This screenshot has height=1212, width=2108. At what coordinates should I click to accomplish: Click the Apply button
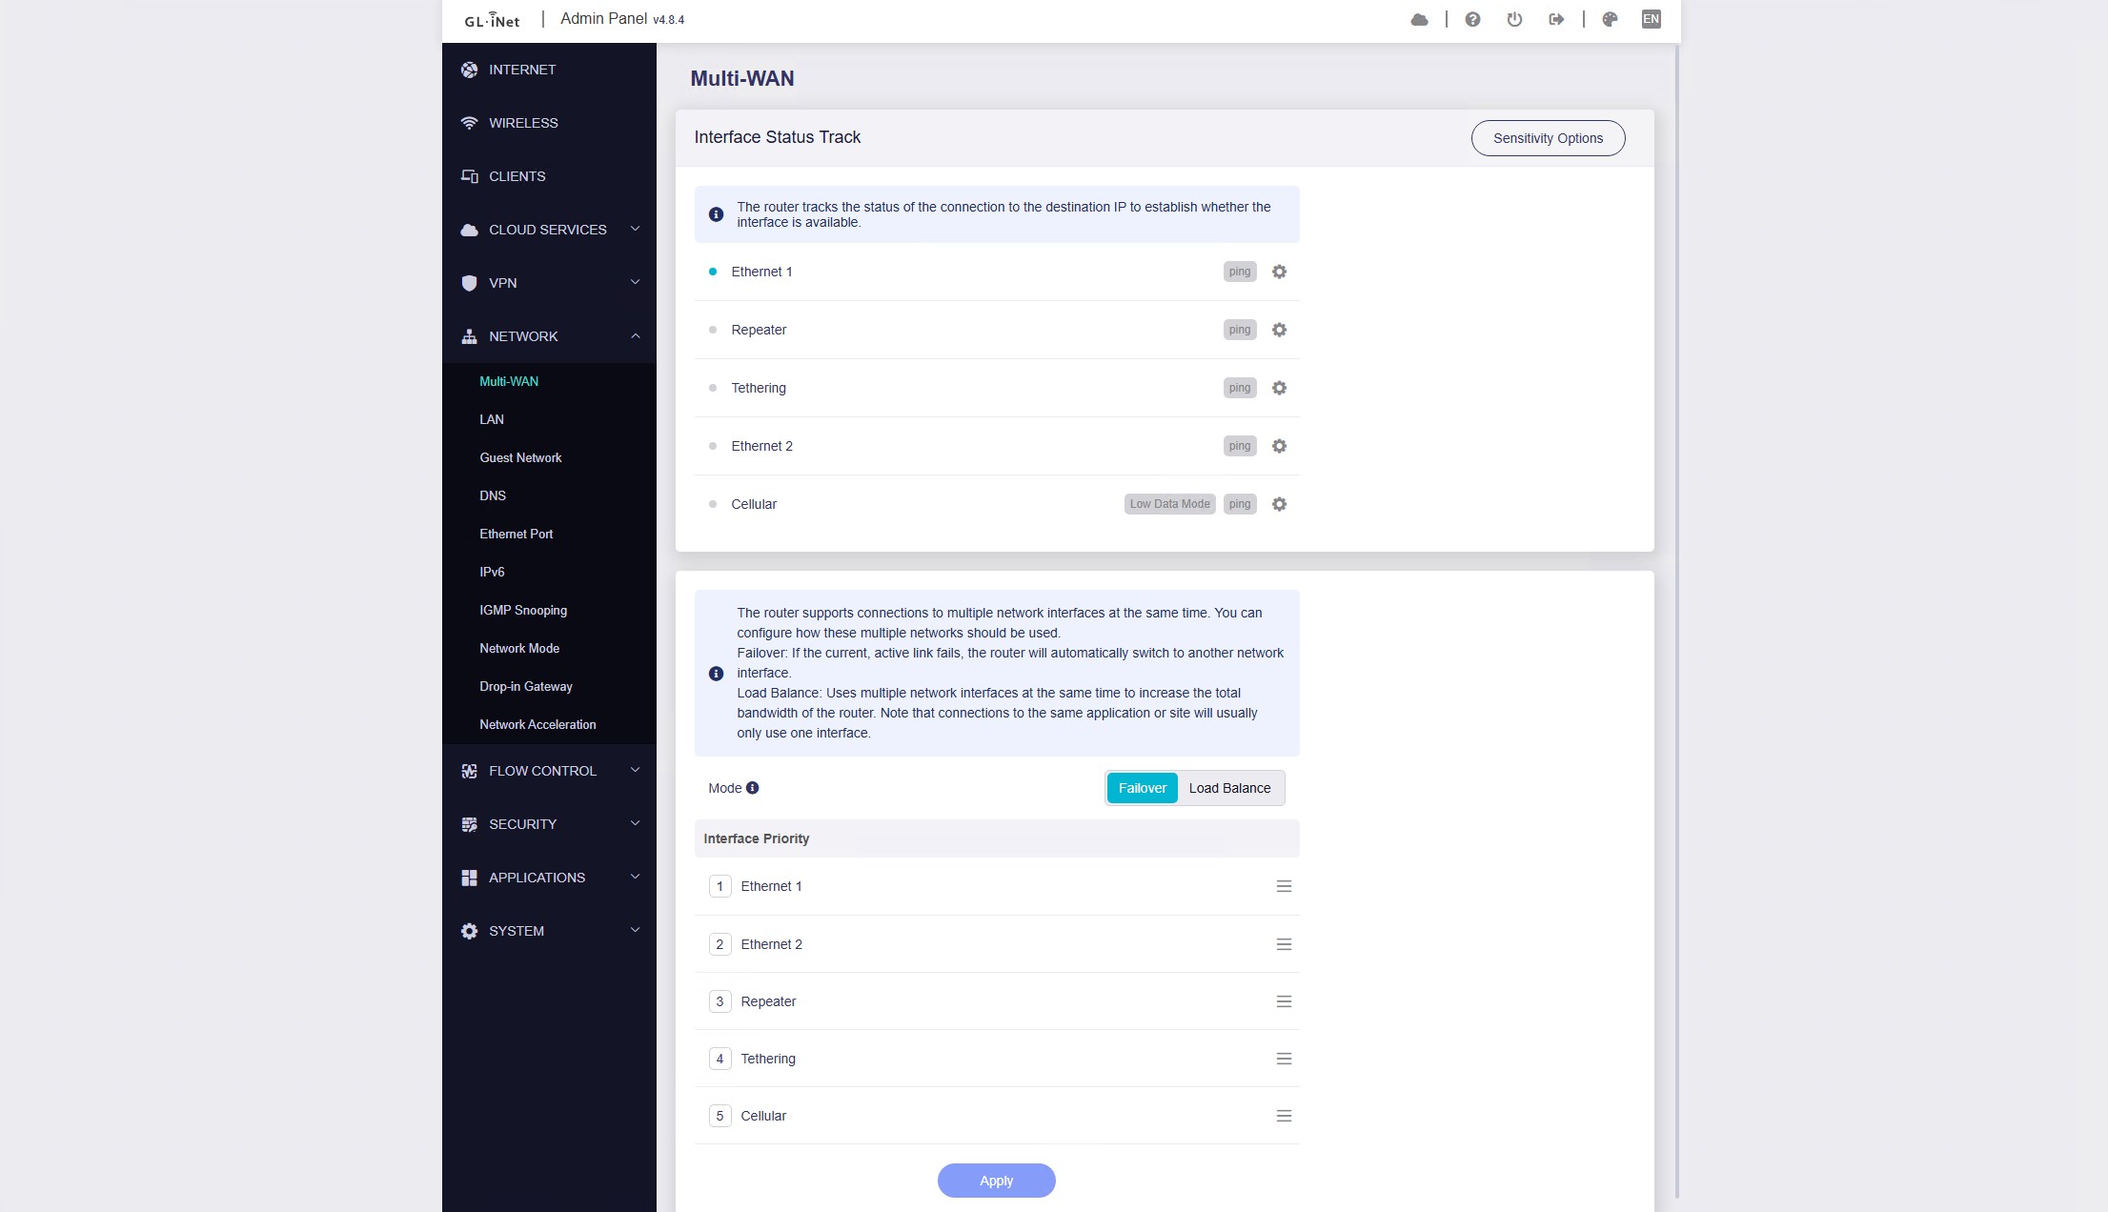pos(996,1181)
